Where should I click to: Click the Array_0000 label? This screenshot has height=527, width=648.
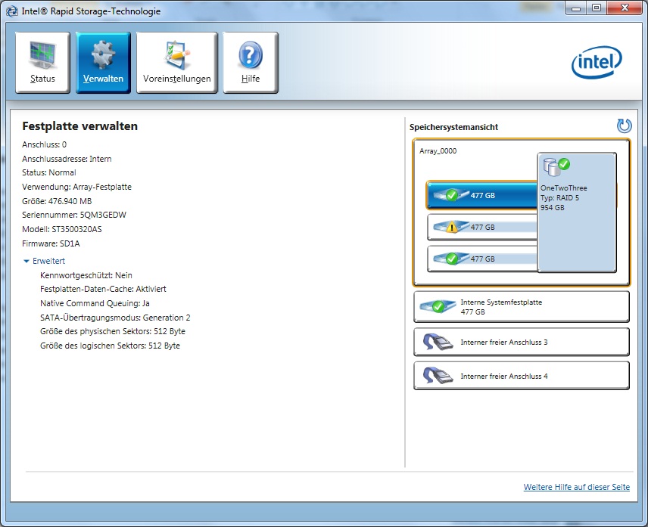(x=438, y=151)
